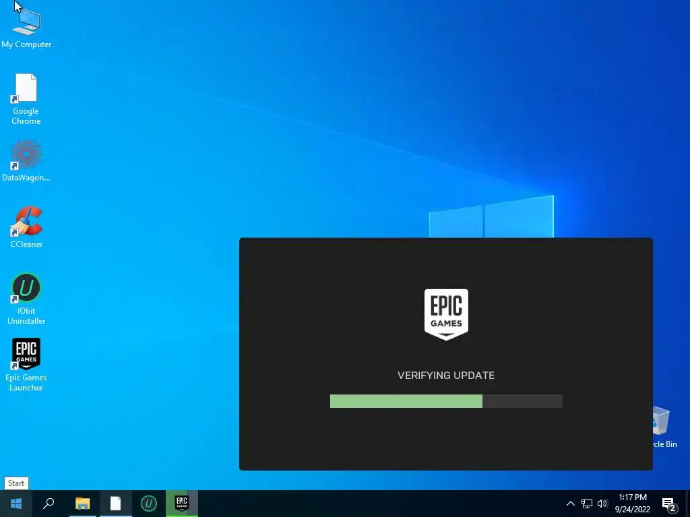690x517 pixels.
Task: Open the Action Center notifications icon
Action: pos(669,504)
